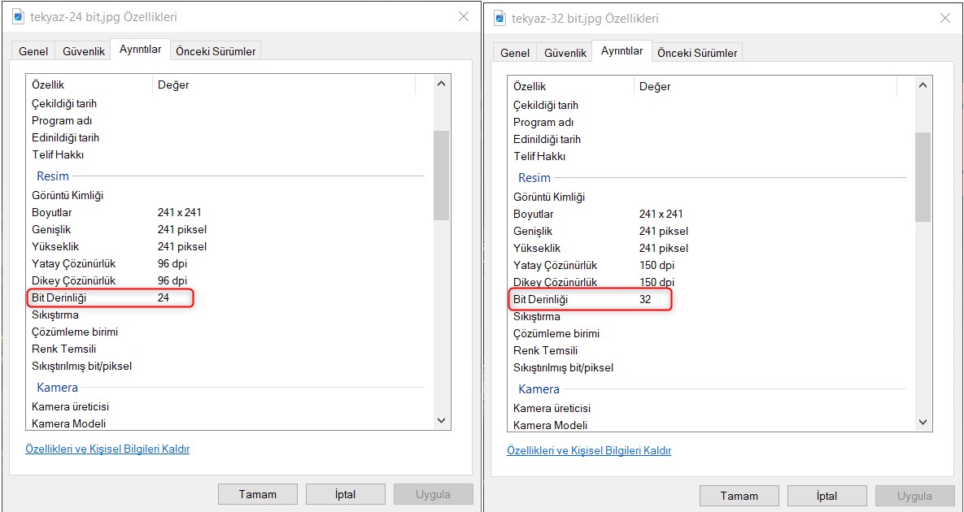Viewport: 964px width, 512px height.
Task: Click the file icon in tekyaz-32 bit.jpg title bar
Action: [500, 18]
